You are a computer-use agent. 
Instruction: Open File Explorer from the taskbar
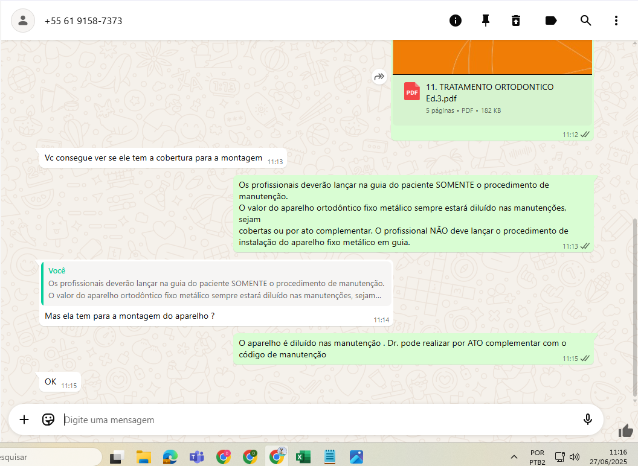pos(143,457)
